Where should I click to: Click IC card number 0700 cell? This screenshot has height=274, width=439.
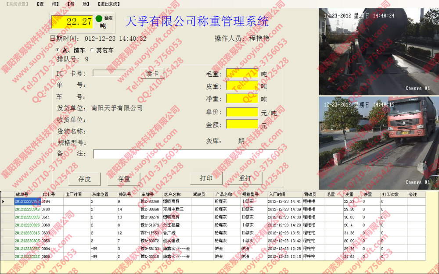pyautogui.click(x=52, y=209)
